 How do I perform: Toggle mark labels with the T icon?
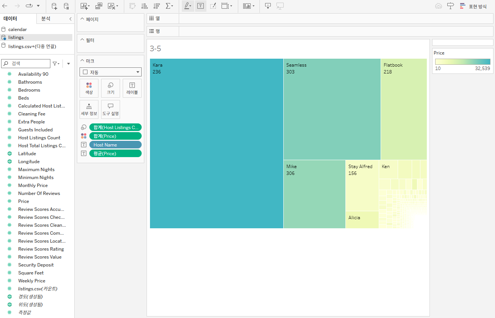click(x=201, y=6)
